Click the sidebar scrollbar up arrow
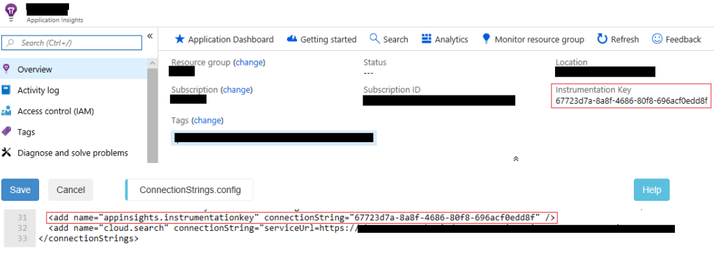 tap(153, 63)
